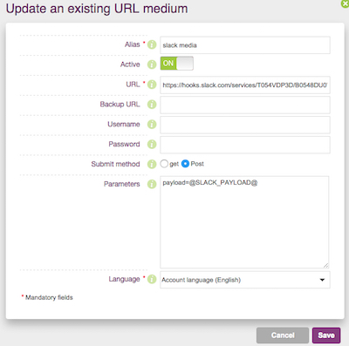Toggle the Active ON switch
The image size is (349, 346).
(x=176, y=64)
